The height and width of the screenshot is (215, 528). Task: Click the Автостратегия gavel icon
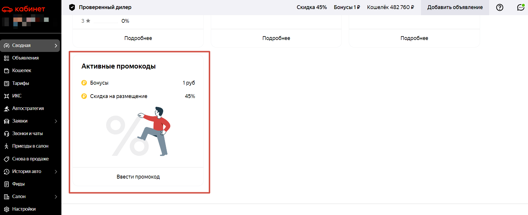[x=6, y=109]
